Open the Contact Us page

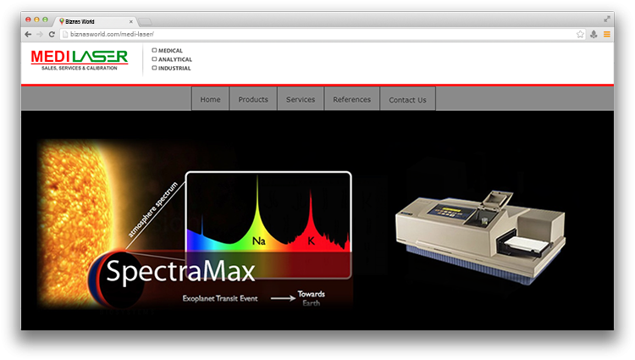pos(407,99)
